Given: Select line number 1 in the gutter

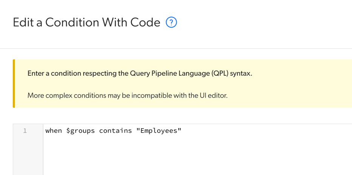Looking at the screenshot, I should [25, 131].
